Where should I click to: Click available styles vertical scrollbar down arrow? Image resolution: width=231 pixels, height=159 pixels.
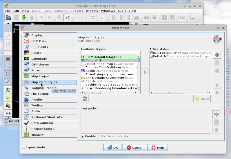point(139,89)
